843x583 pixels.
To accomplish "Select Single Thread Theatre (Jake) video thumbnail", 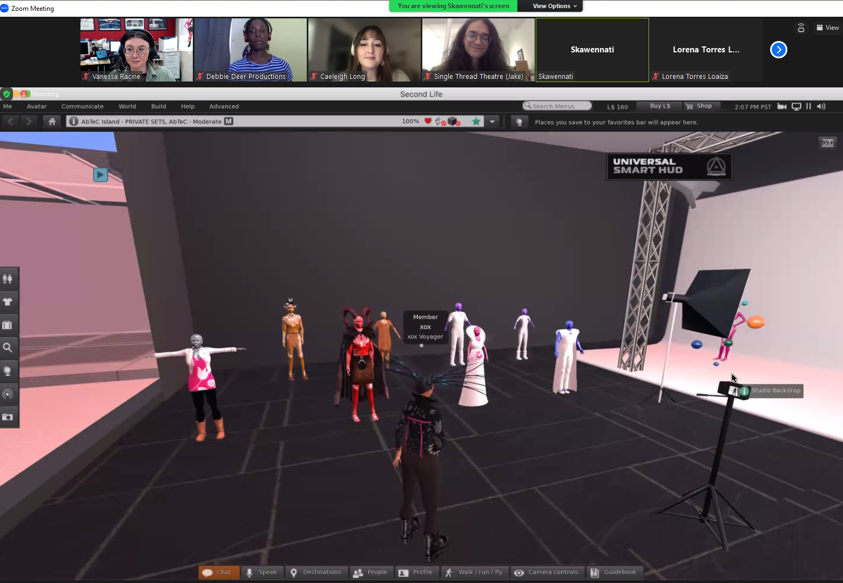I will 478,50.
